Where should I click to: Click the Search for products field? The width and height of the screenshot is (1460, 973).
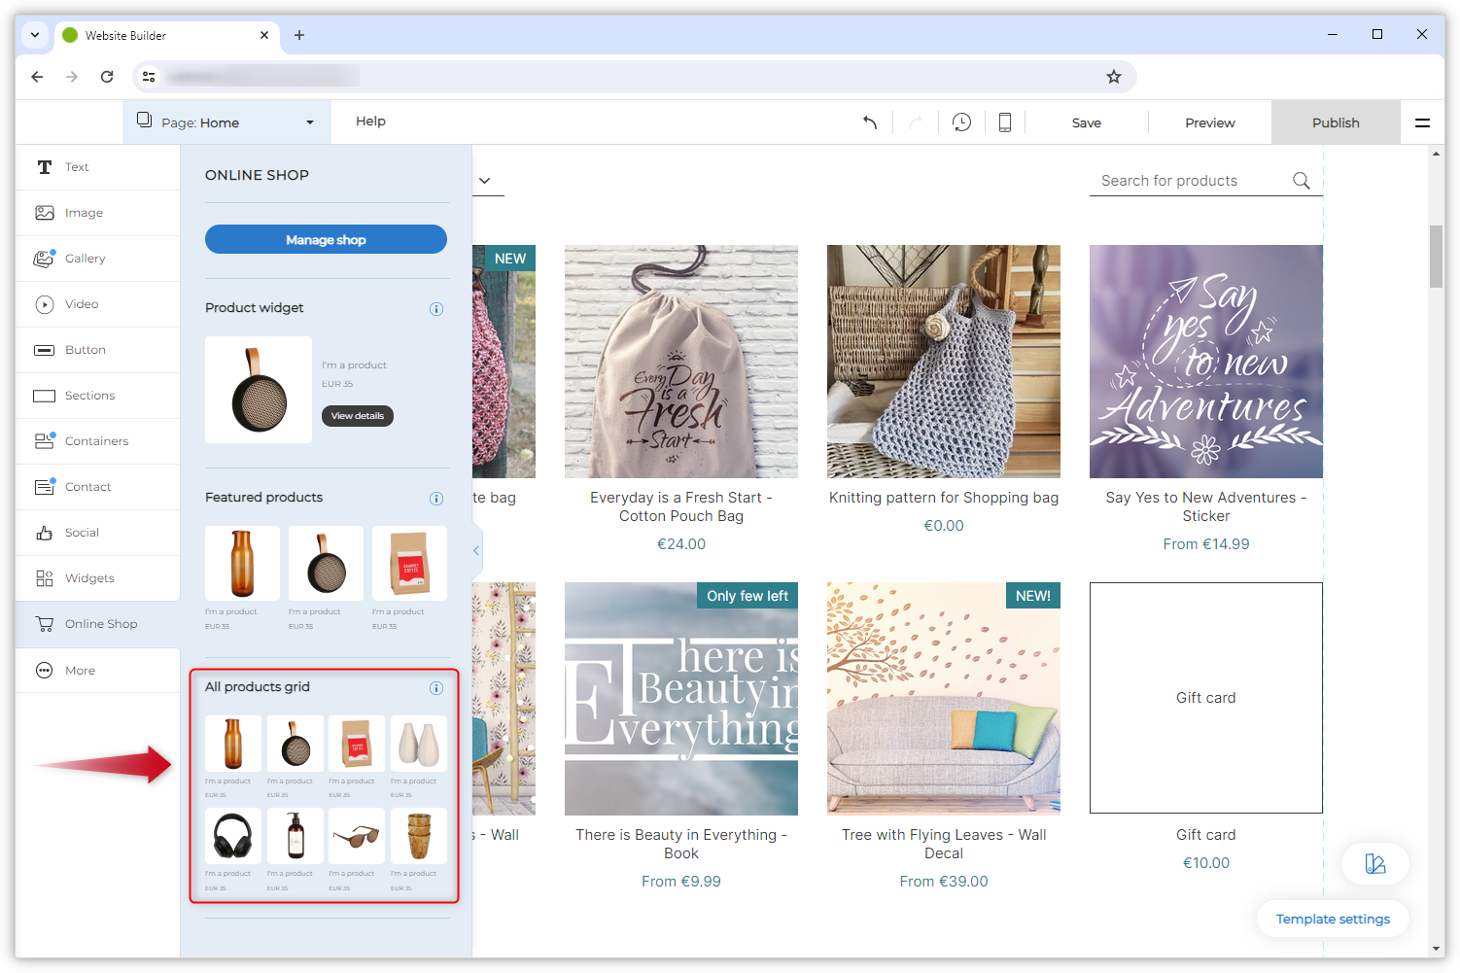(x=1191, y=181)
